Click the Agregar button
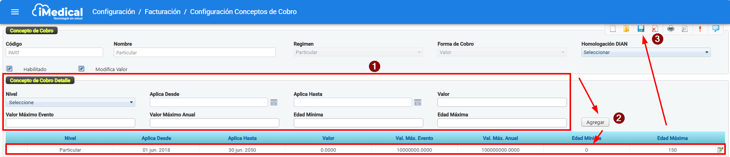 (x=595, y=122)
